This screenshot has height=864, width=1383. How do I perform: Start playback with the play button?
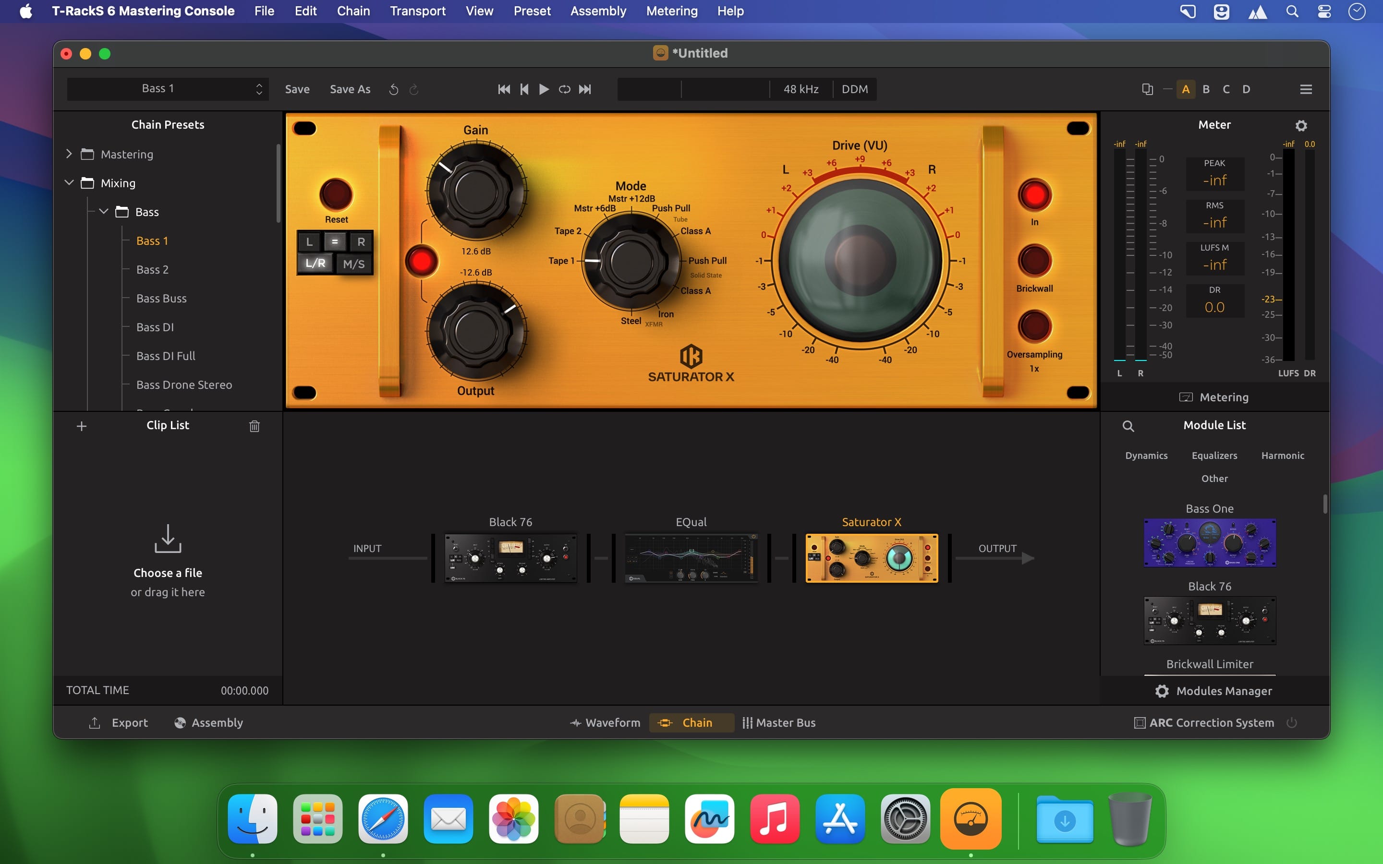(x=544, y=89)
